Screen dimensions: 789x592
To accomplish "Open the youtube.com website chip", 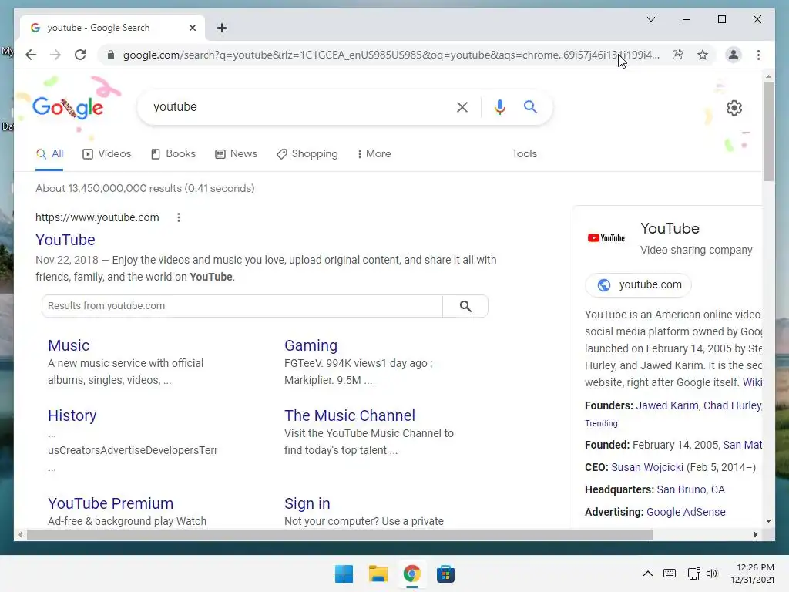I will click(639, 285).
